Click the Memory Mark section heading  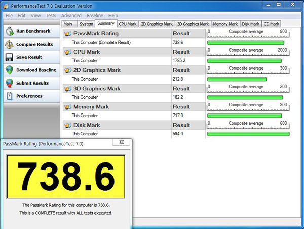91,107
